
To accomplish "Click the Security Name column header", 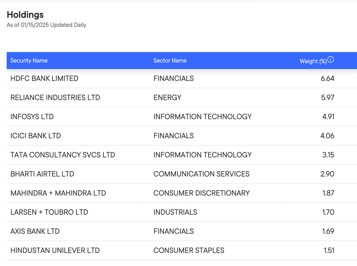I will click(x=29, y=61).
